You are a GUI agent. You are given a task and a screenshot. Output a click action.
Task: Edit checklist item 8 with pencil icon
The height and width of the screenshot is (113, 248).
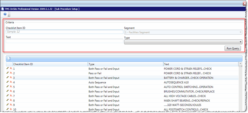coord(8,100)
